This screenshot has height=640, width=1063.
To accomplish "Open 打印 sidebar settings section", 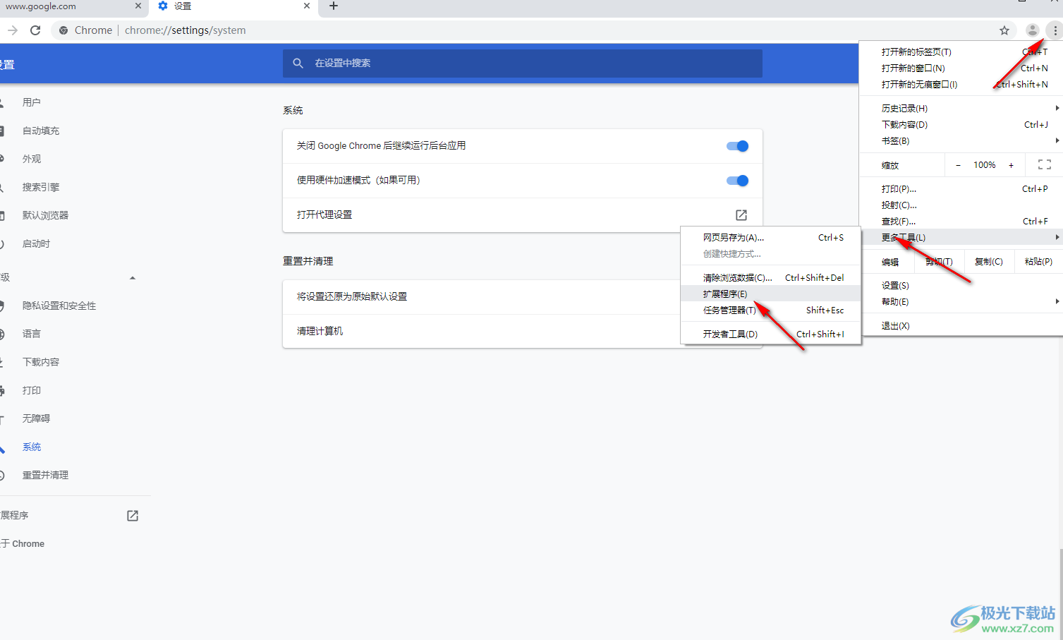I will pos(31,390).
